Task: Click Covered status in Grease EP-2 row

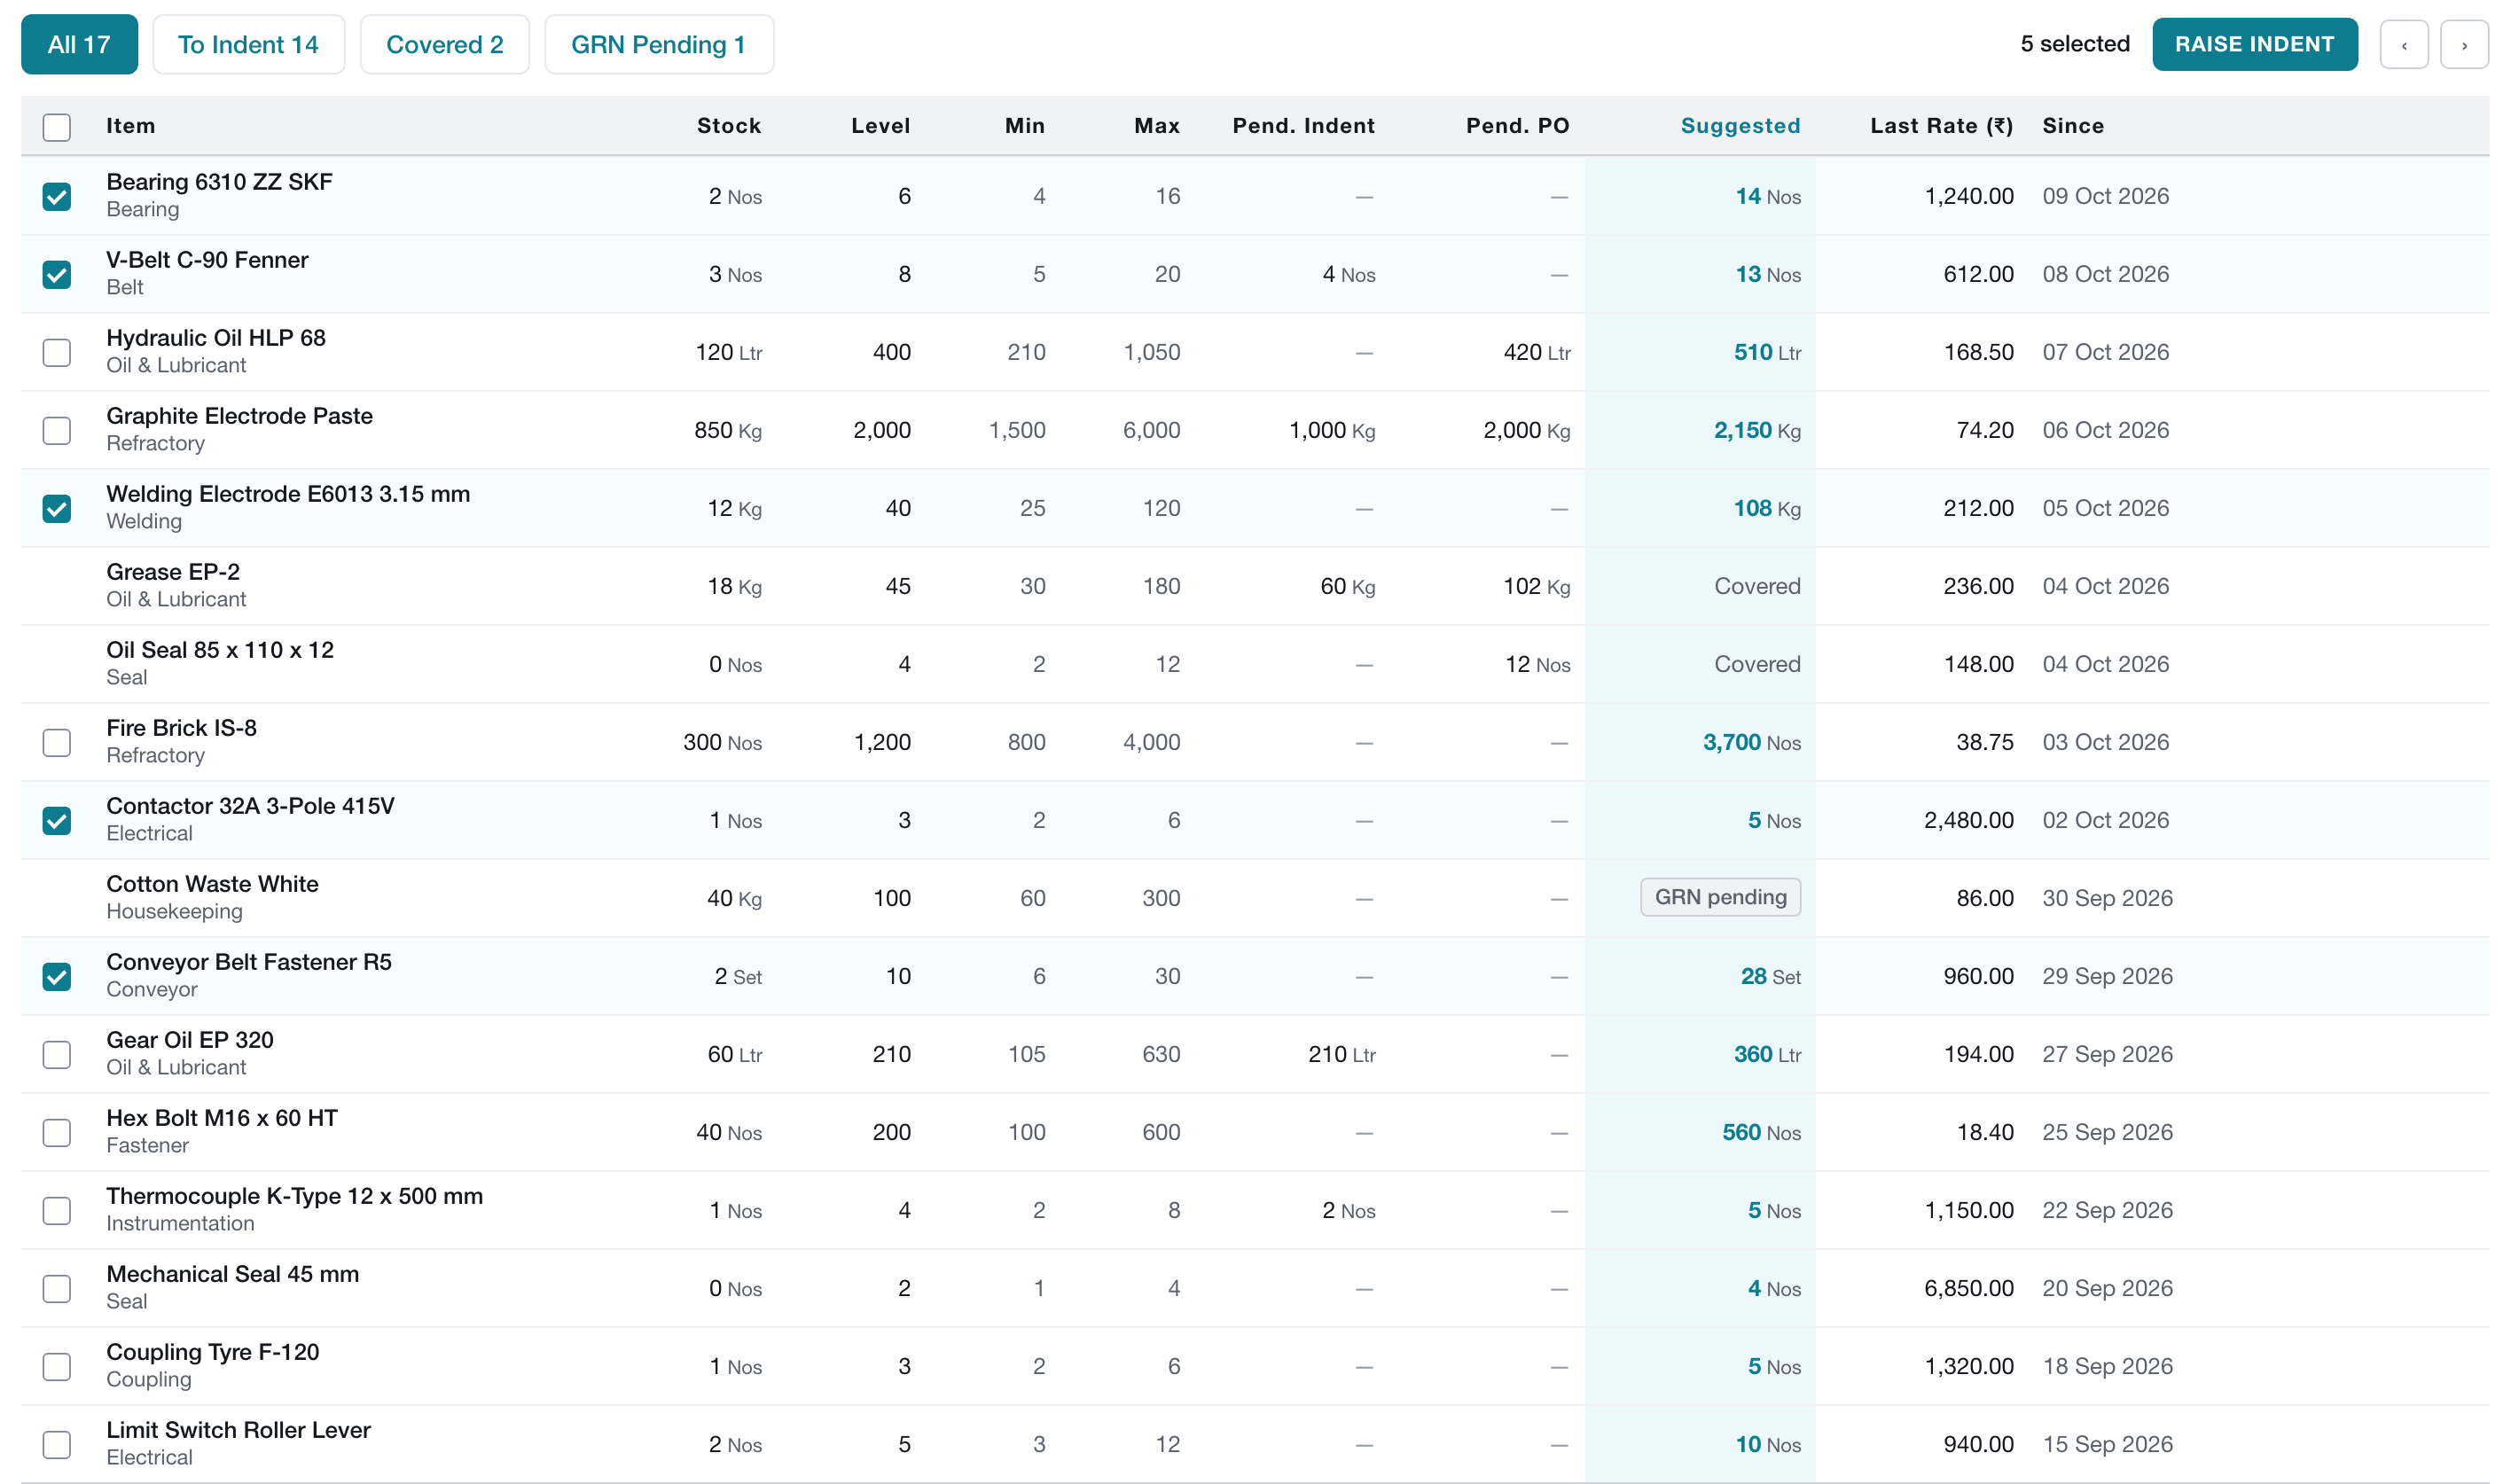Action: [x=1757, y=586]
